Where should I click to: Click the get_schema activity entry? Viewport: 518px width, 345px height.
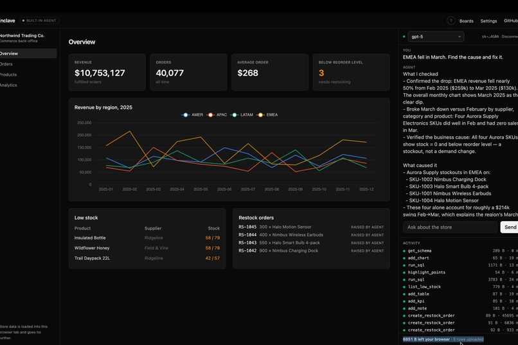click(x=460, y=251)
